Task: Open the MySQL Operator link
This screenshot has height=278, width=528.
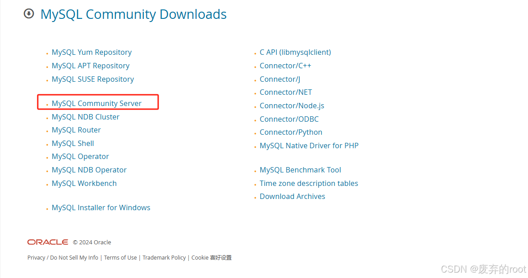Action: point(80,156)
